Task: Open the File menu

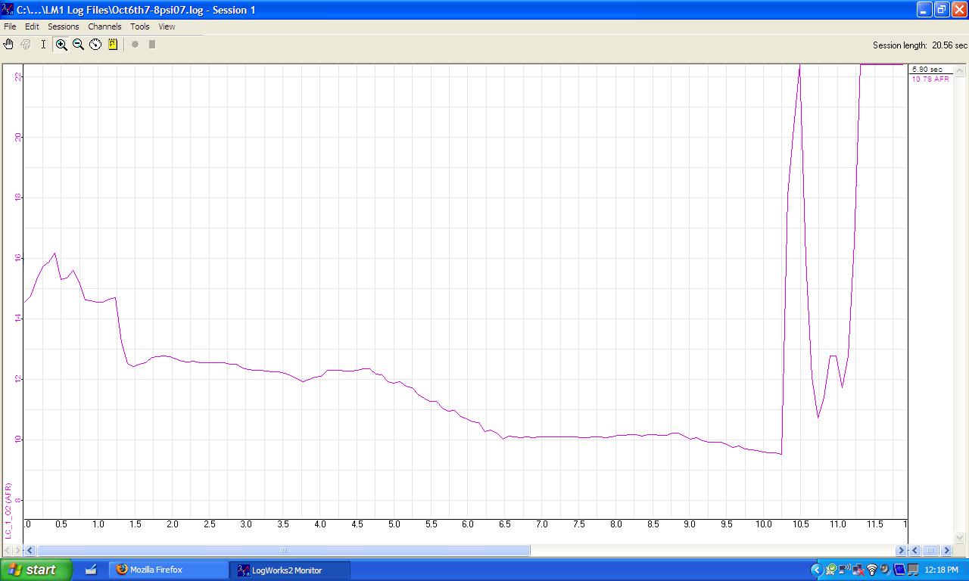Action: point(10,26)
